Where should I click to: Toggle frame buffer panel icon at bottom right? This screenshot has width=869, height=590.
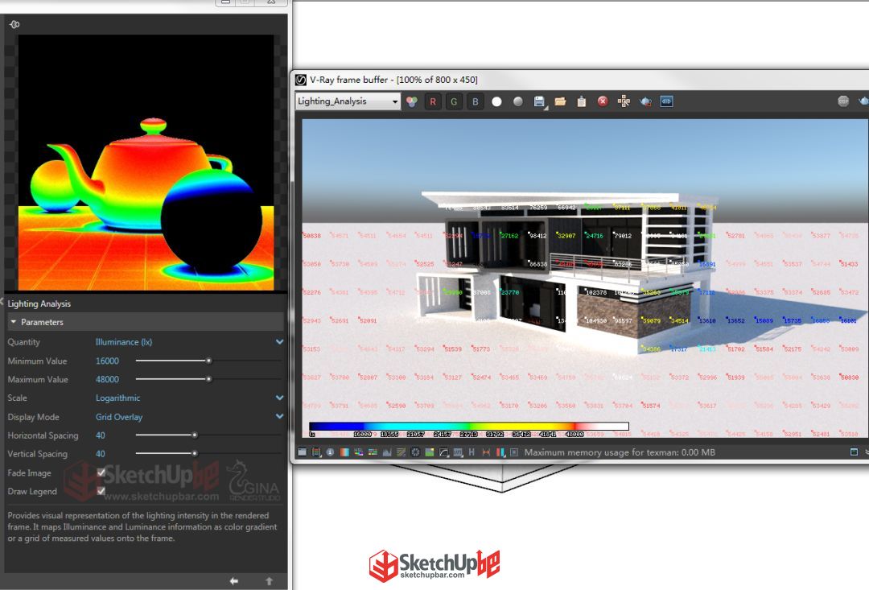point(854,452)
